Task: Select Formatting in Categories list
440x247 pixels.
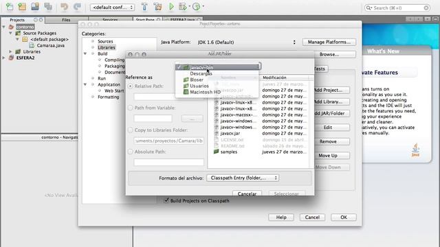Action: pos(109,97)
